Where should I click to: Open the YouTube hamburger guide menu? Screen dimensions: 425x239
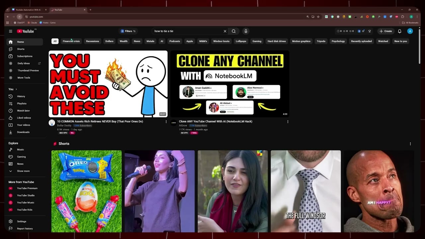[x=11, y=31]
